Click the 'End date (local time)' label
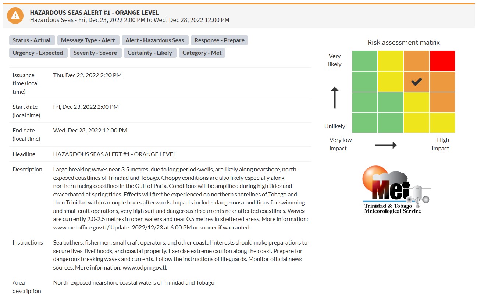This screenshot has width=477, height=296. point(26,135)
